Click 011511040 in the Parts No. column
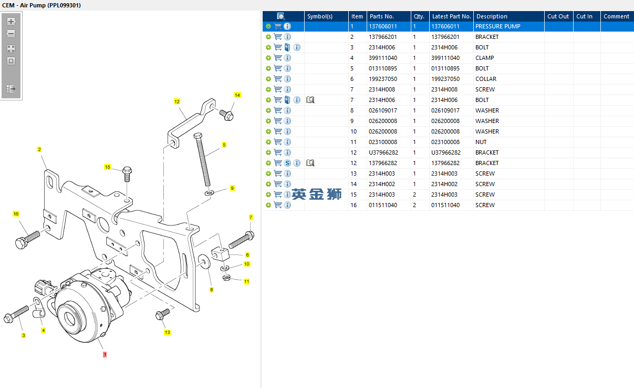This screenshot has width=634, height=388. 383,205
